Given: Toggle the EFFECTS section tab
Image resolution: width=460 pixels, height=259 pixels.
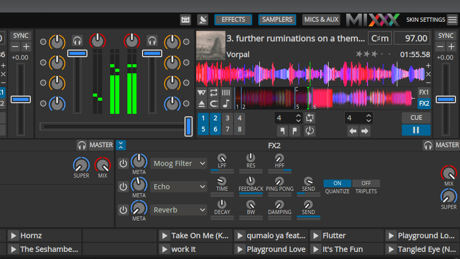Looking at the screenshot, I should (x=233, y=20).
